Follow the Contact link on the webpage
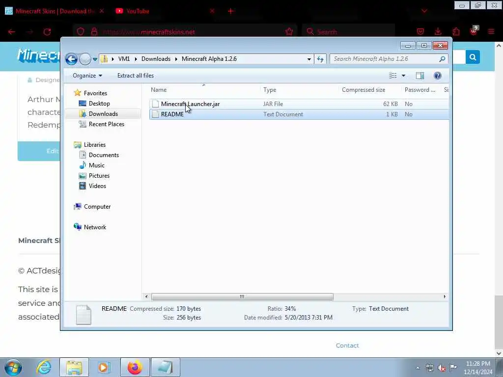503x377 pixels. click(347, 346)
